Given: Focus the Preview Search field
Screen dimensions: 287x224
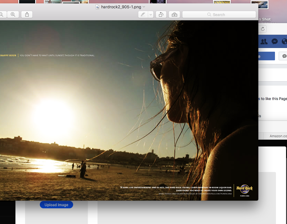Looking at the screenshot, I should (219, 14).
